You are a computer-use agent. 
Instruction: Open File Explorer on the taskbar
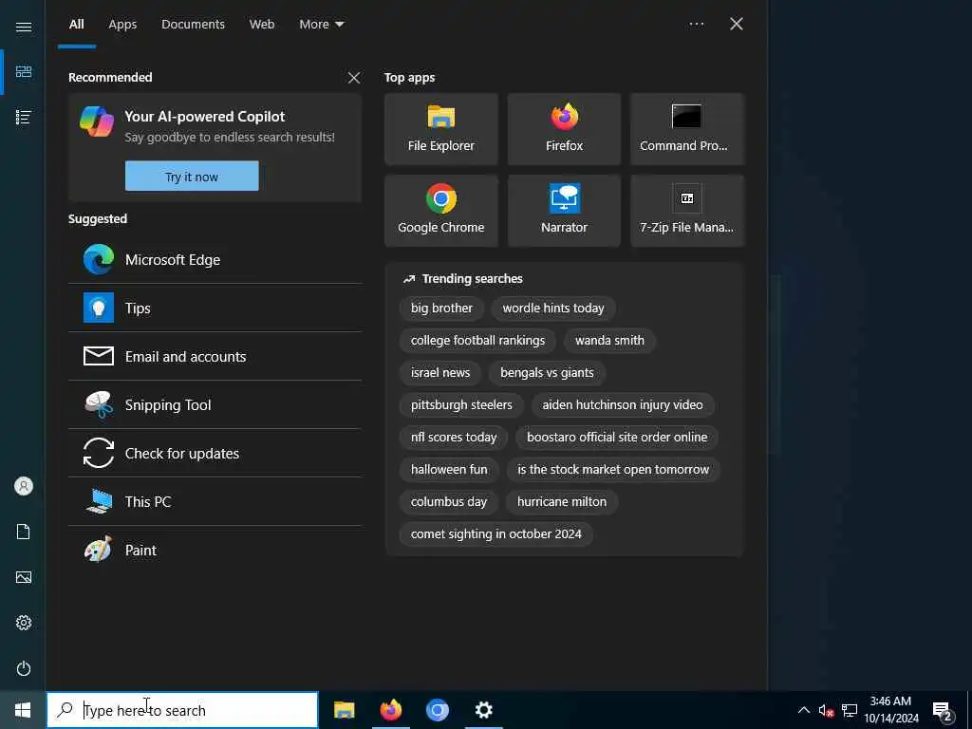click(x=344, y=710)
